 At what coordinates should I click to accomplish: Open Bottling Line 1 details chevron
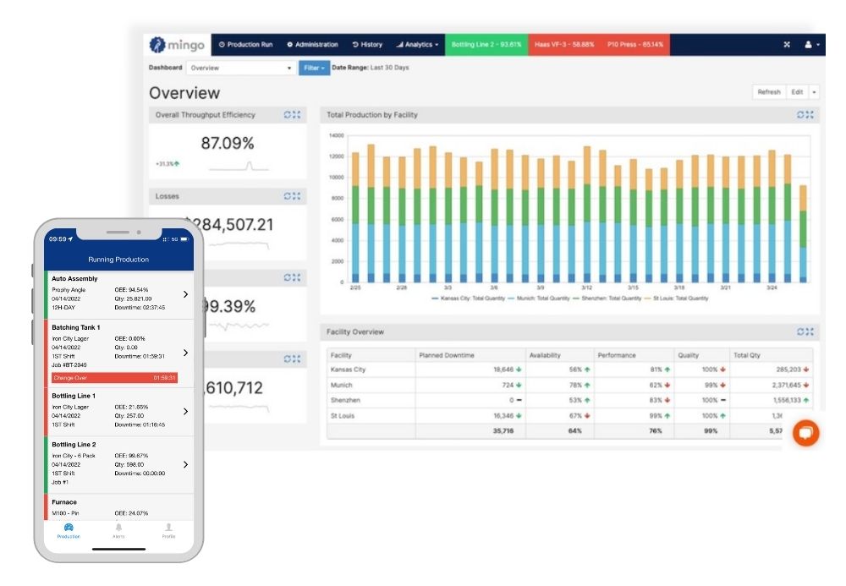tap(185, 411)
